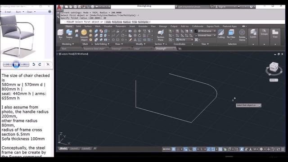
Task: Expand the Modeling panel
Action: [x=68, y=44]
